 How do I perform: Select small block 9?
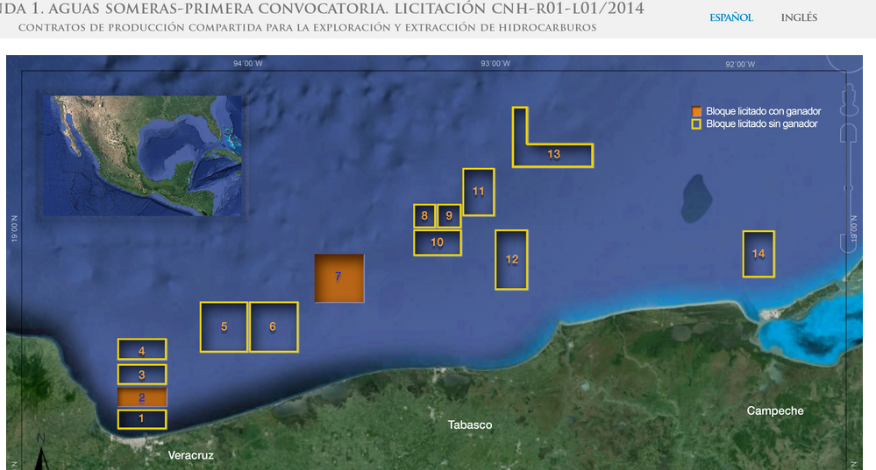pyautogui.click(x=449, y=215)
